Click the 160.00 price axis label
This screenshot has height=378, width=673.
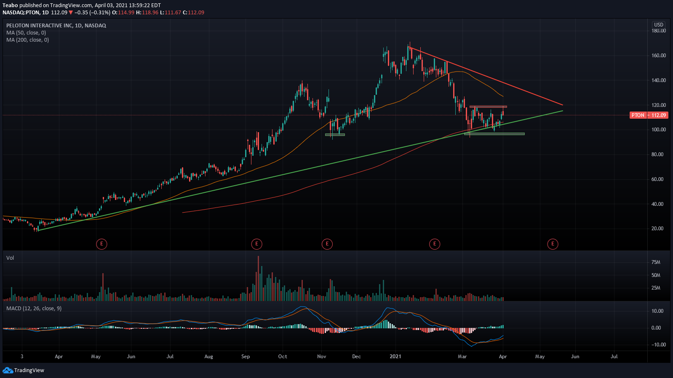[659, 56]
